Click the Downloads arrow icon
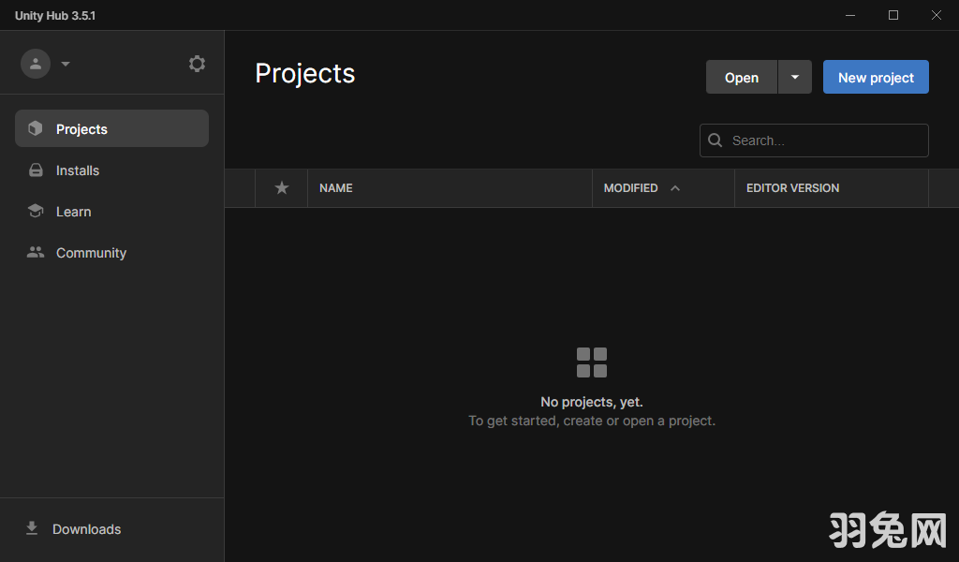Screen dimensions: 959x562 32,529
